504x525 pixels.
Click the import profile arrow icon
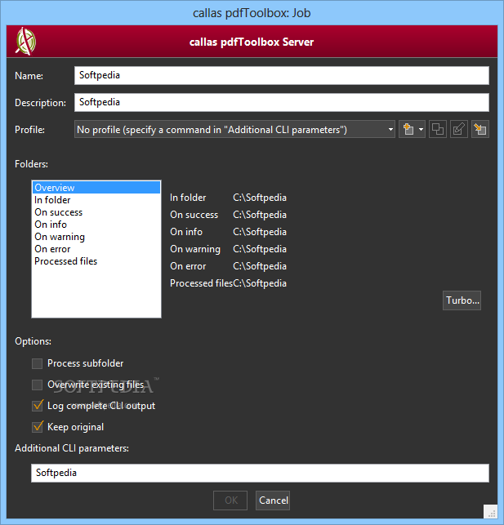pos(479,129)
